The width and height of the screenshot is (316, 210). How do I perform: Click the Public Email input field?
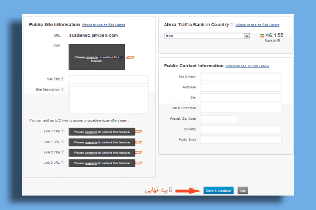click(240, 140)
